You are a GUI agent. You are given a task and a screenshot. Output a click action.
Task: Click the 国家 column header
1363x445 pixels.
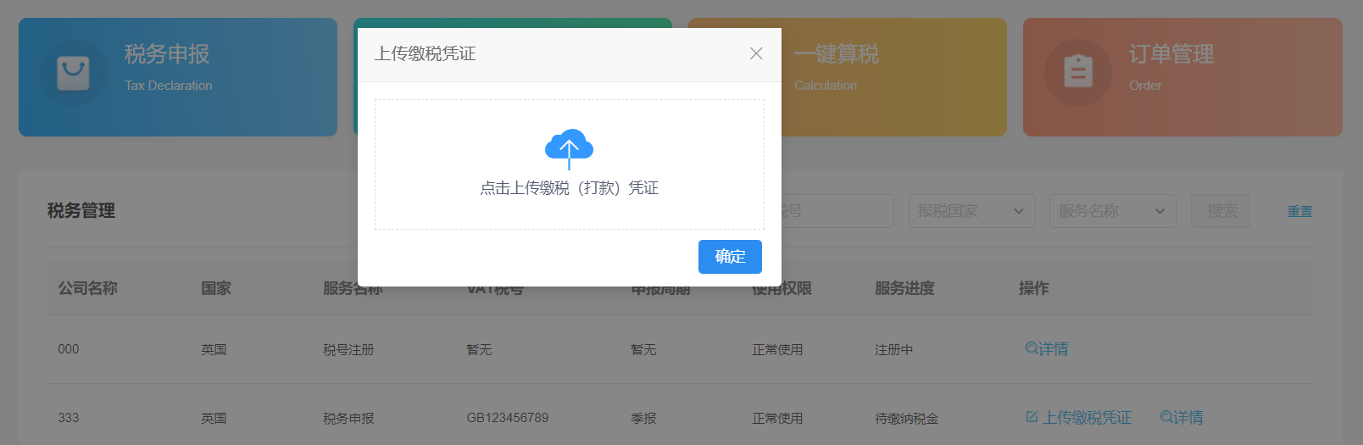point(216,288)
